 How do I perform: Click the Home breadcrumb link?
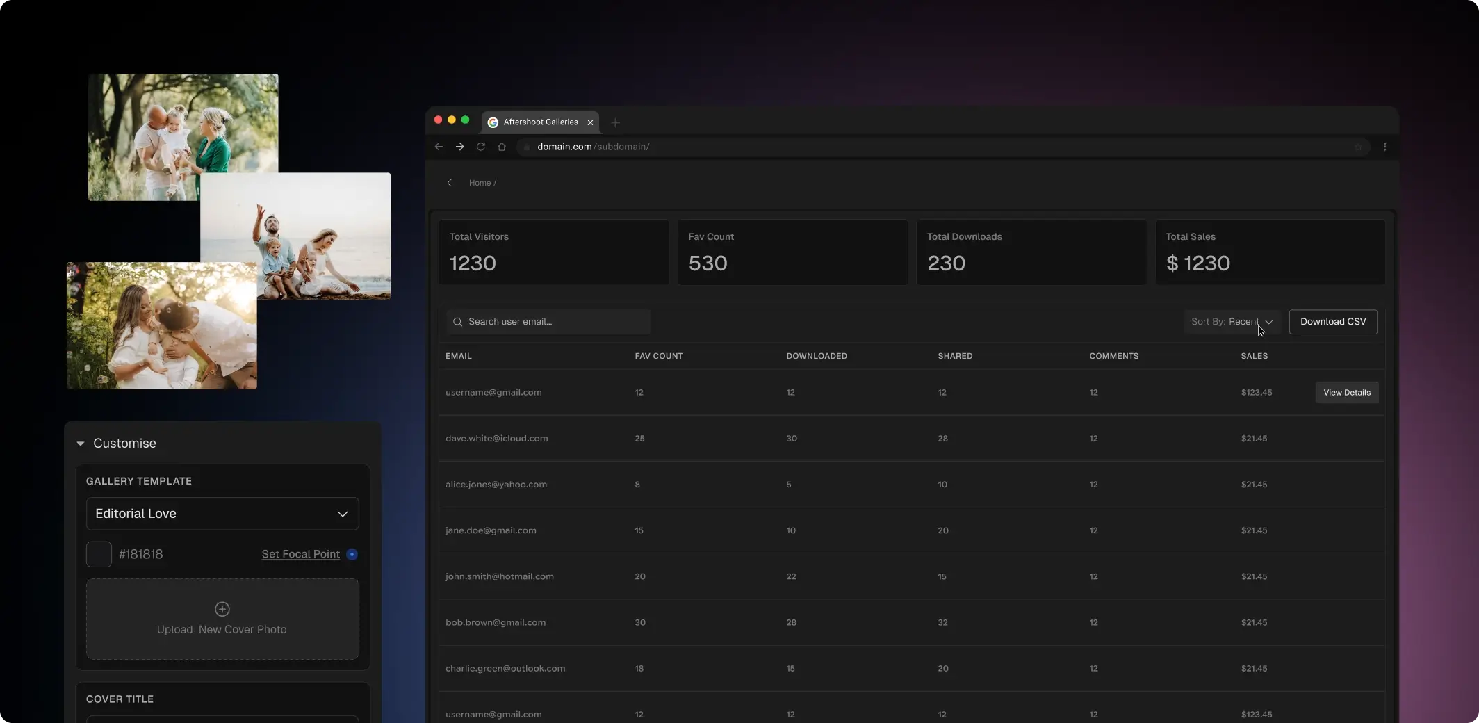coord(480,183)
